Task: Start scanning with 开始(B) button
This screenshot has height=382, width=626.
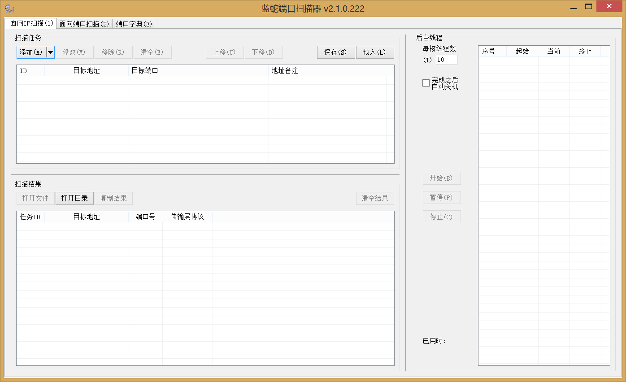Action: click(x=442, y=178)
